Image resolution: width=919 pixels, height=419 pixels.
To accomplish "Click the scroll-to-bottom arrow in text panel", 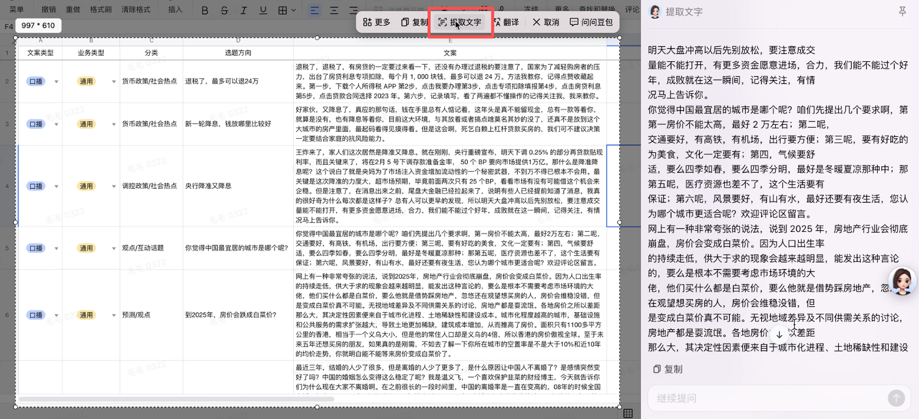I will point(779,334).
